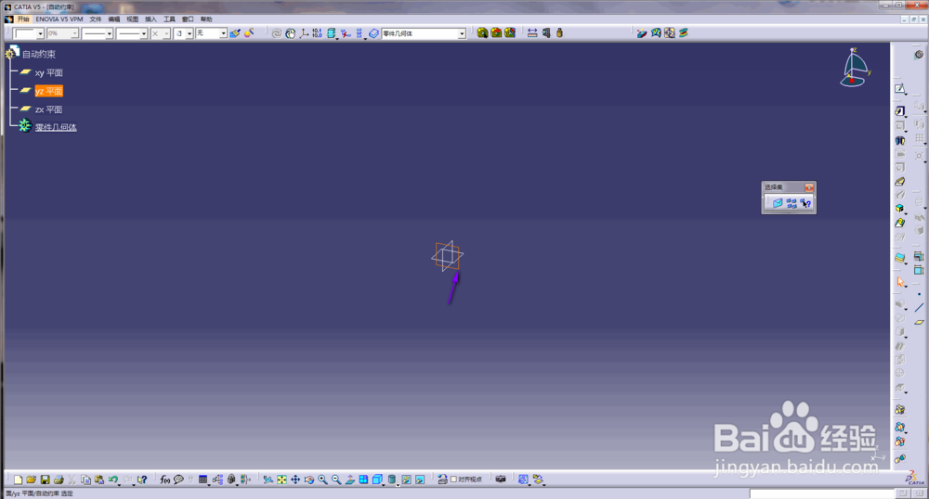
Task: Undo the last action with the green arrow
Action: [x=112, y=480]
